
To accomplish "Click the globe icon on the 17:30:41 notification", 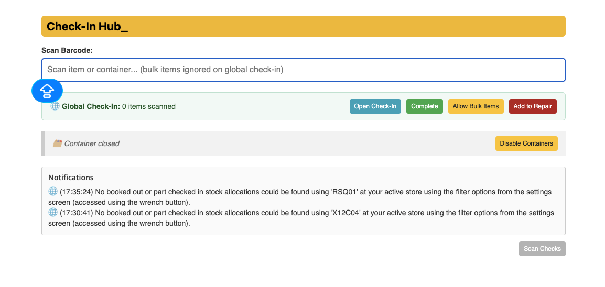I will click(53, 212).
